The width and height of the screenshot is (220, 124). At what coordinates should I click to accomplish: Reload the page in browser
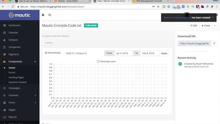click(x=13, y=7)
